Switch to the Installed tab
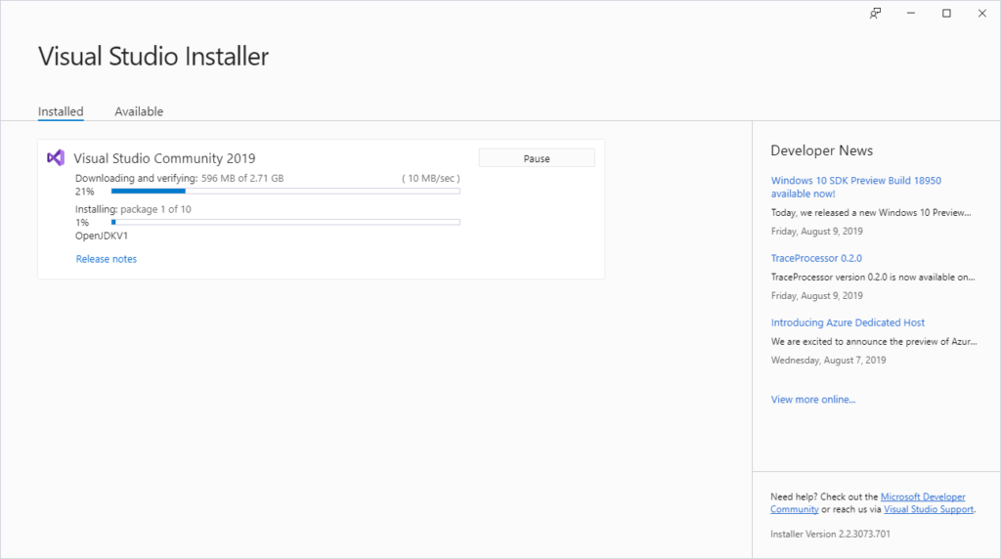Screen dimensions: 1001x559 (x=61, y=111)
